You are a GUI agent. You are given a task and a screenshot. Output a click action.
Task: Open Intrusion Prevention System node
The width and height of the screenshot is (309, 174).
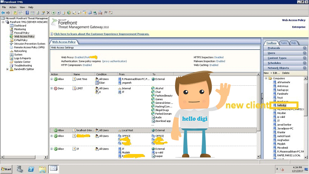[x=29, y=44]
